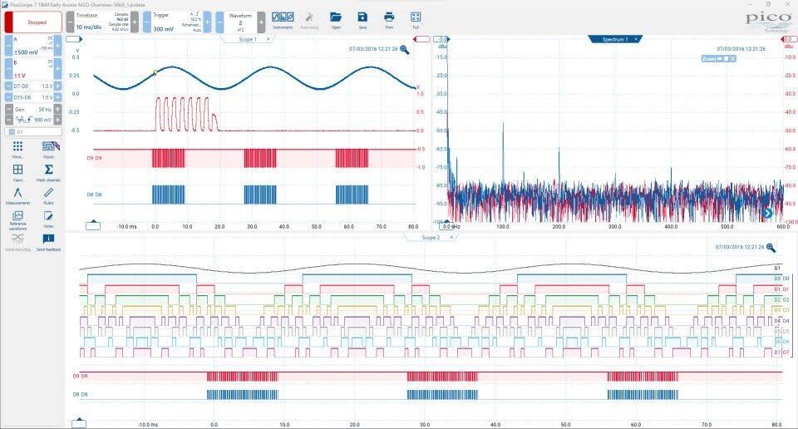The width and height of the screenshot is (798, 429).
Task: Save the waveform with Save icon
Action: point(362,19)
